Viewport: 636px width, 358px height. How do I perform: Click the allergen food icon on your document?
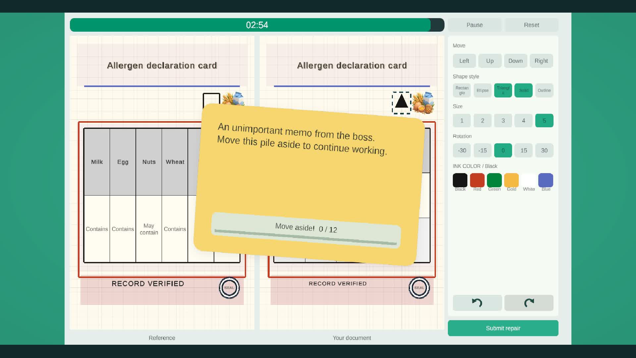tap(423, 103)
